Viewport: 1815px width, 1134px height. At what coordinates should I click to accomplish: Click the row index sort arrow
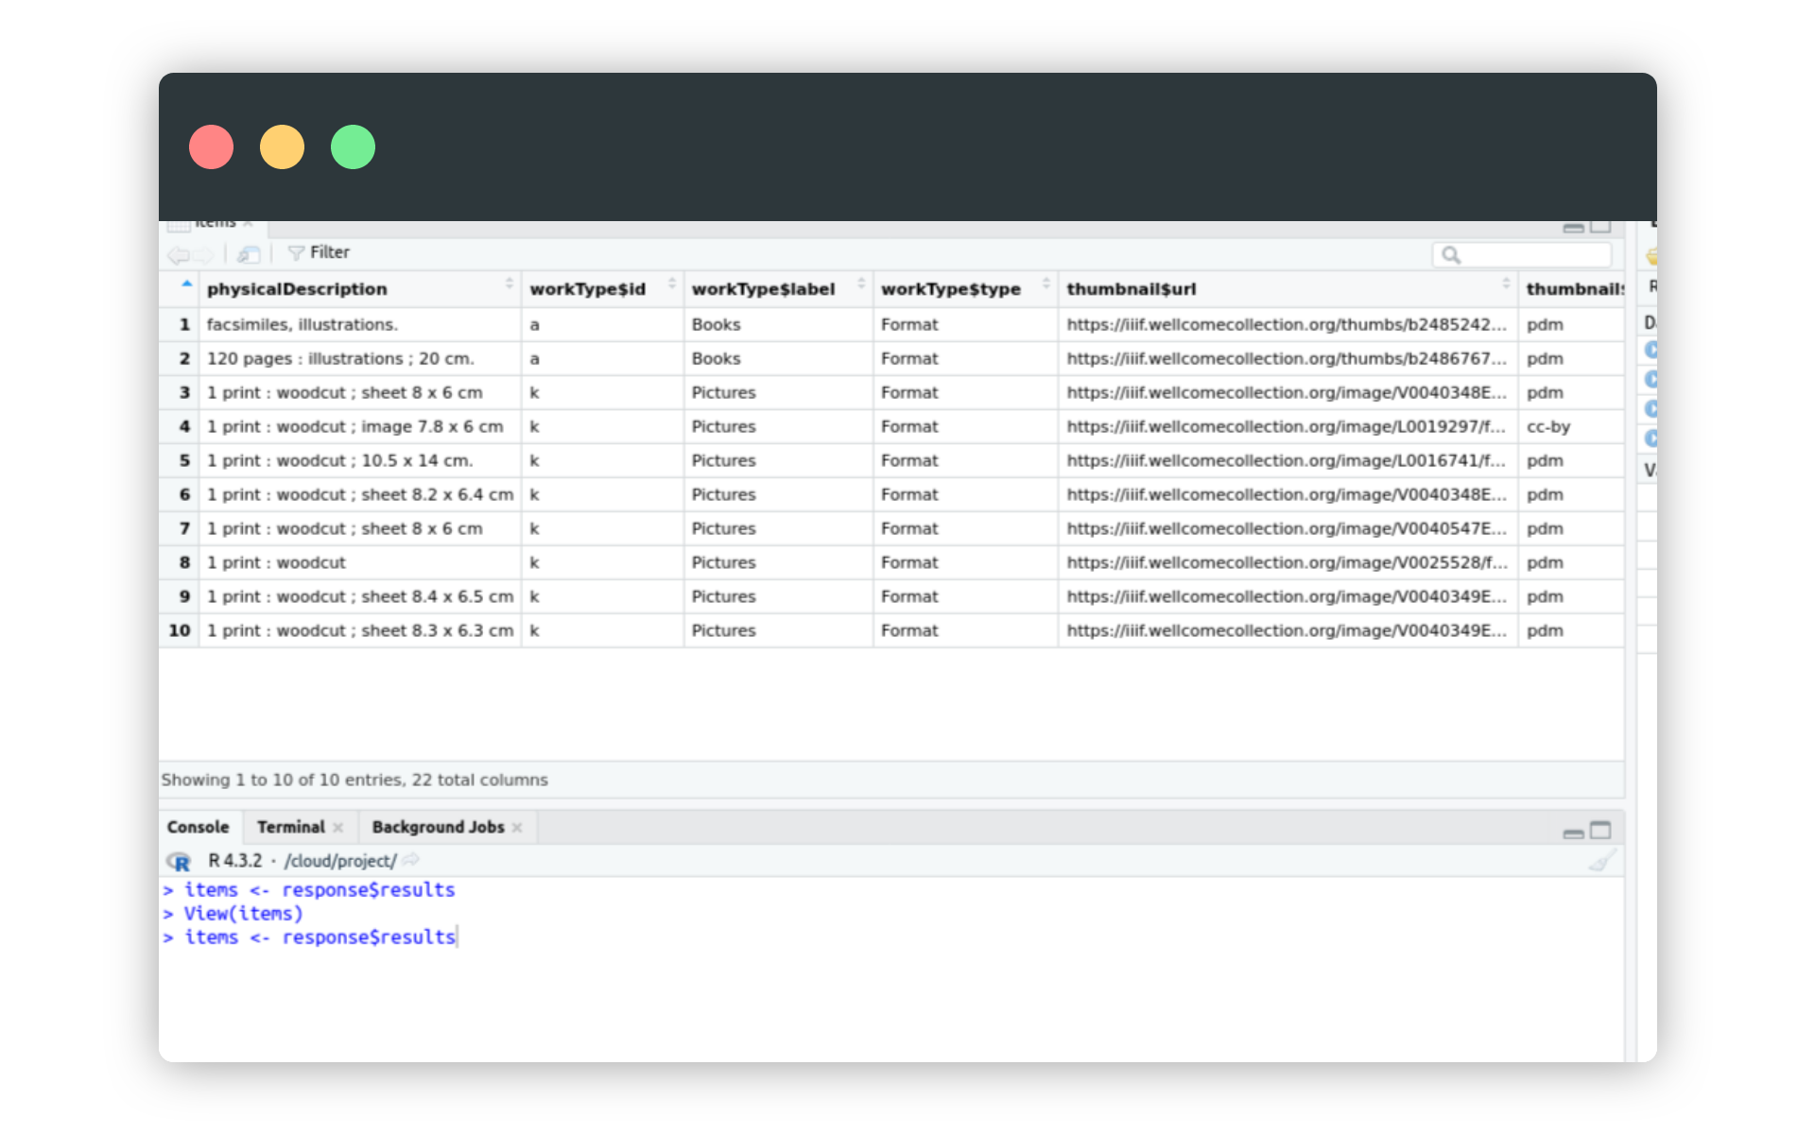(x=187, y=283)
